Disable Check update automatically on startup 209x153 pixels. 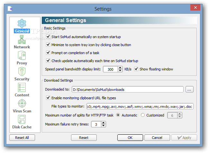pyautogui.click(x=48, y=60)
